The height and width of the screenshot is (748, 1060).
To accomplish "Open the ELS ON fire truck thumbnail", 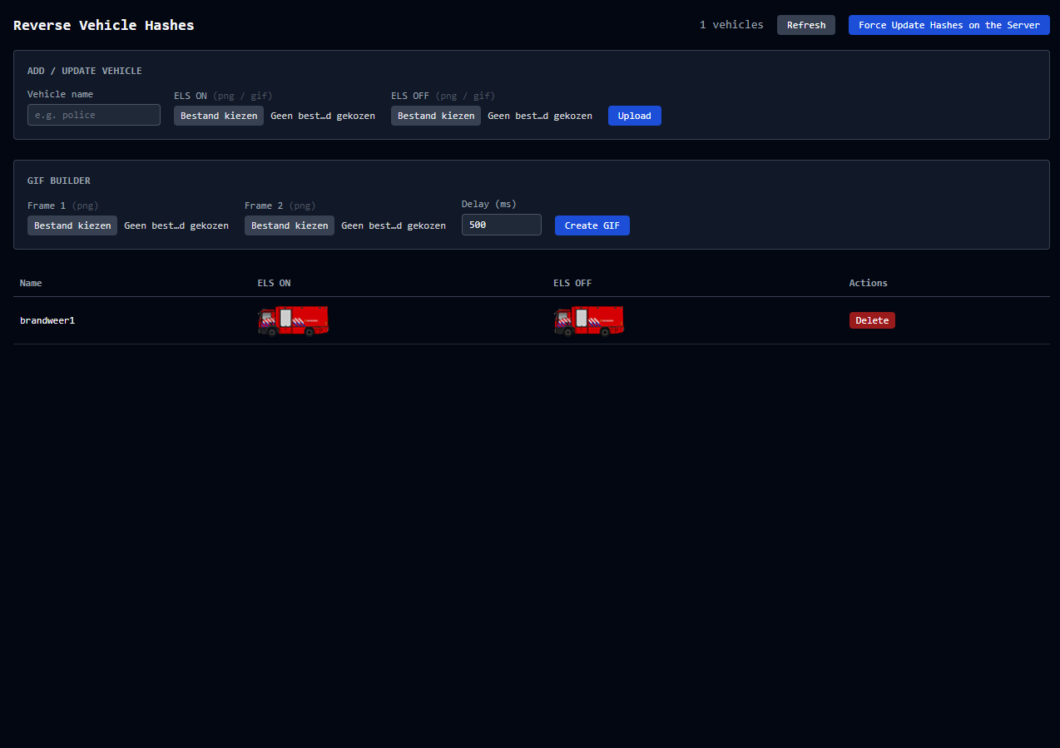I will [293, 320].
